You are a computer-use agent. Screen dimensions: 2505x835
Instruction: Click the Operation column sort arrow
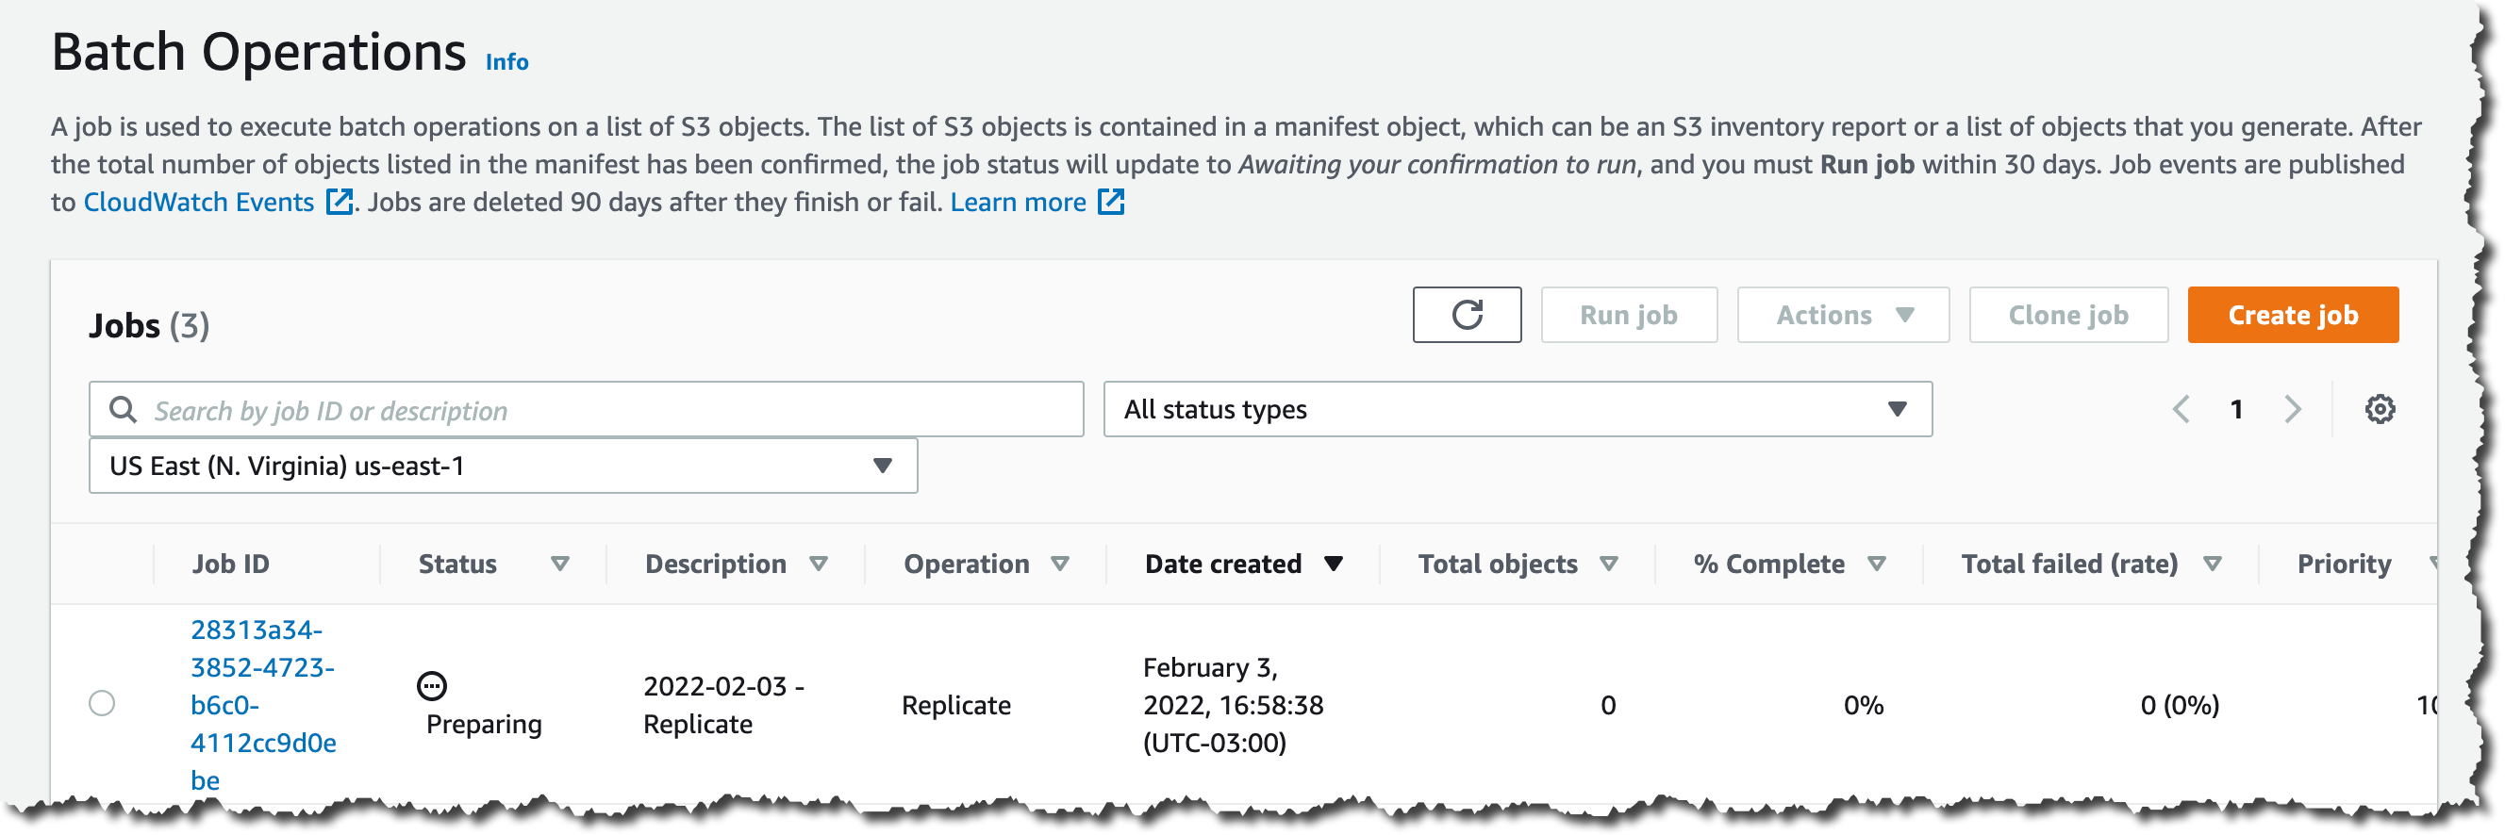click(1060, 564)
